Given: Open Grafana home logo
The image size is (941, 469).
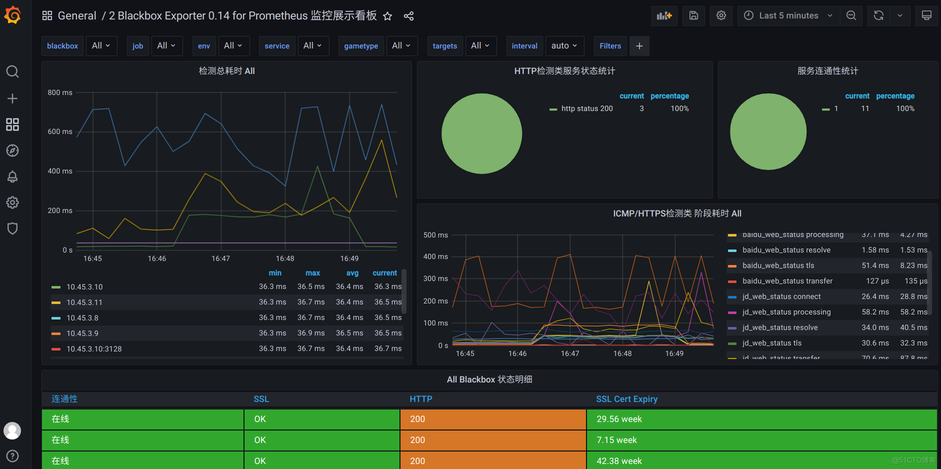Looking at the screenshot, I should 12,15.
